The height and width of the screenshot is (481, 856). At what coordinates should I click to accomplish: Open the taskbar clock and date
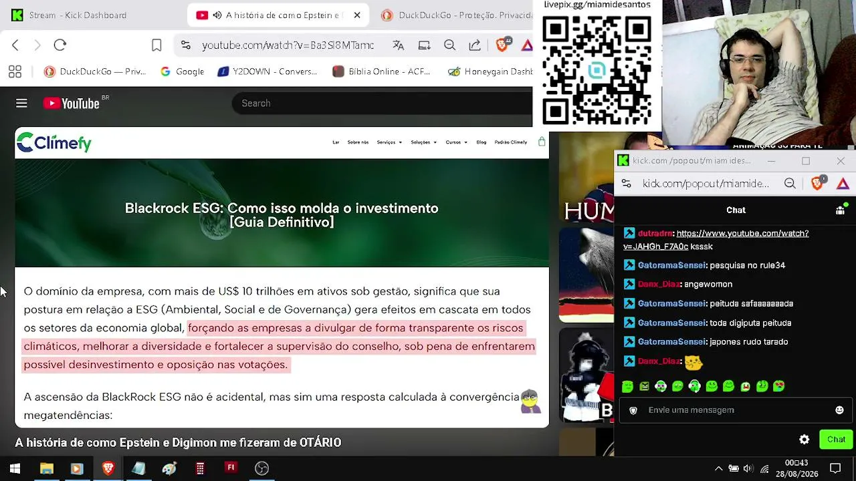[796, 468]
